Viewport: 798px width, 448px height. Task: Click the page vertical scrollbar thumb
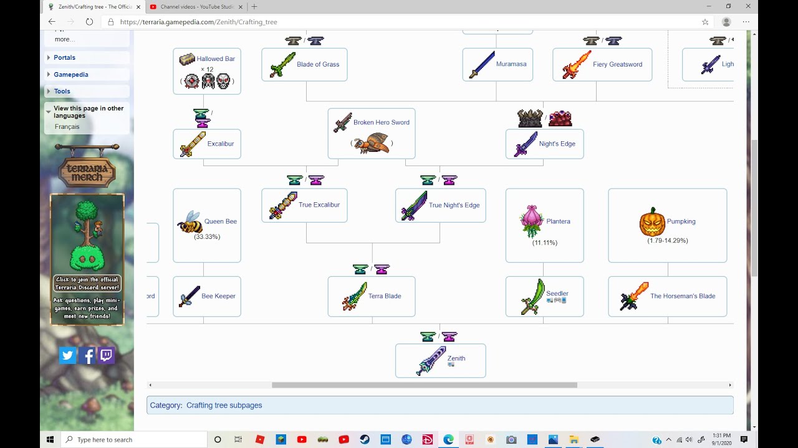[x=754, y=208]
